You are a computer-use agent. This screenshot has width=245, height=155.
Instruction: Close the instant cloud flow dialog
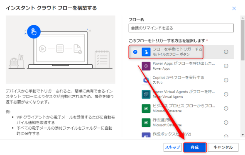234,8
